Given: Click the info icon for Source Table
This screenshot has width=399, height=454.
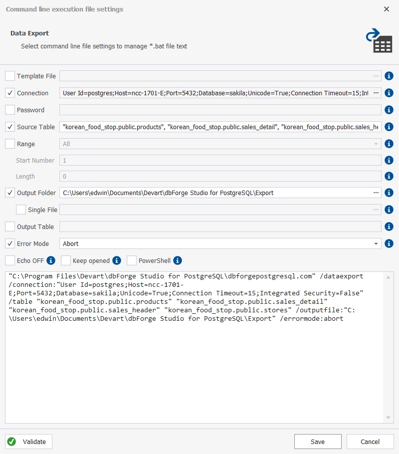Looking at the screenshot, I should click(x=389, y=127).
